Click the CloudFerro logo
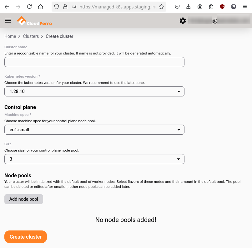Image resolution: width=252 pixels, height=248 pixels. [x=34, y=21]
